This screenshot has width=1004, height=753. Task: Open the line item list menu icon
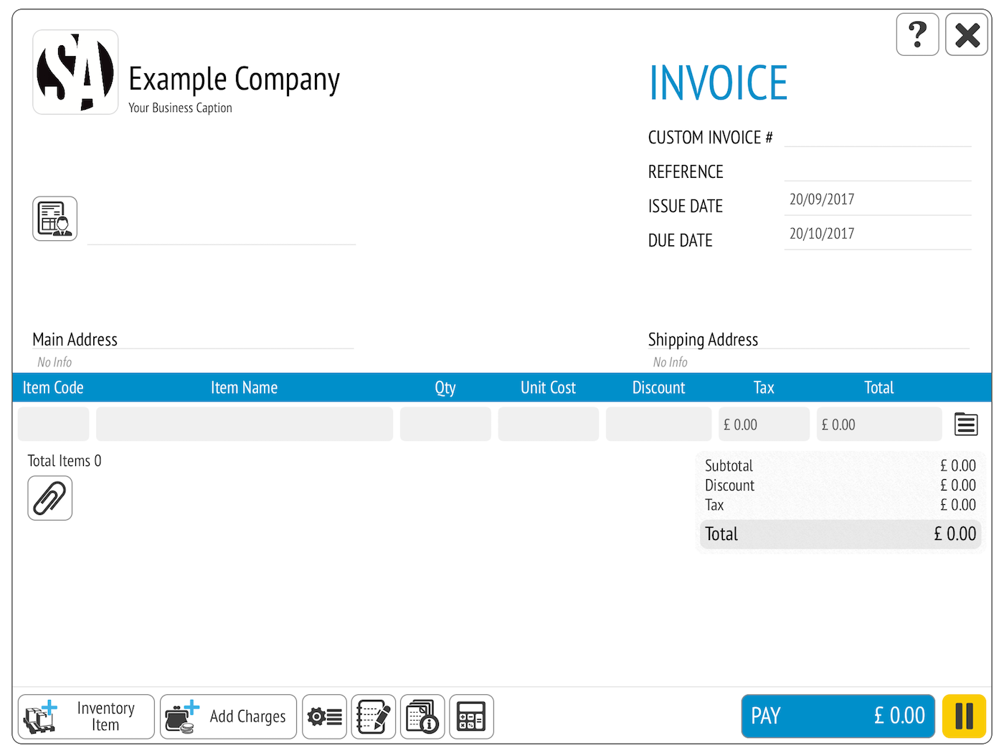point(966,425)
